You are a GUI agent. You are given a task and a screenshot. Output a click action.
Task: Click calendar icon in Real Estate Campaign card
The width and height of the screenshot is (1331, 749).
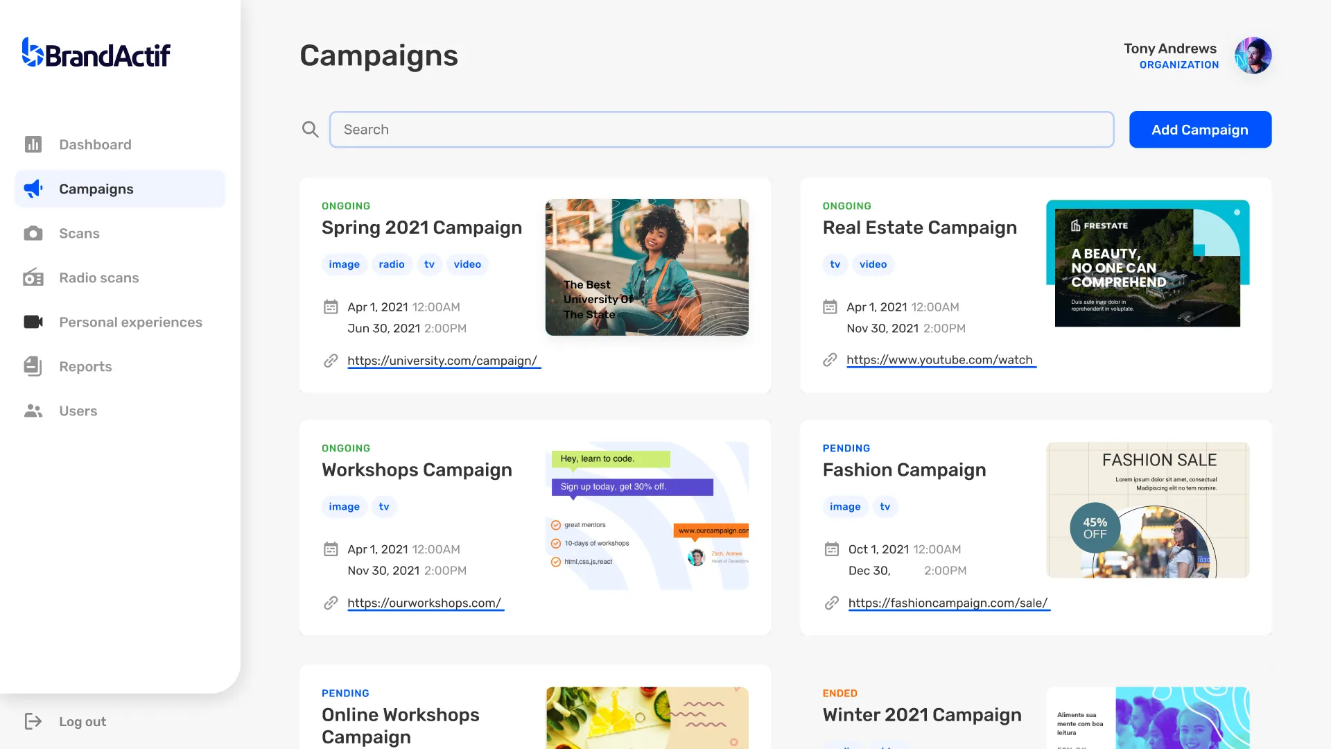830,307
